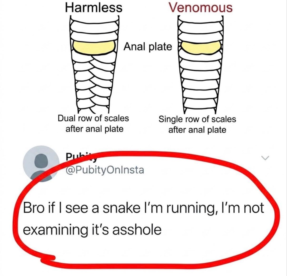Click the harmless snake tail diagram

[94, 64]
